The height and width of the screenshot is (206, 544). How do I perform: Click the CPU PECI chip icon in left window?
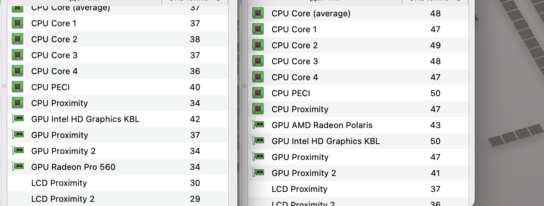(17, 87)
